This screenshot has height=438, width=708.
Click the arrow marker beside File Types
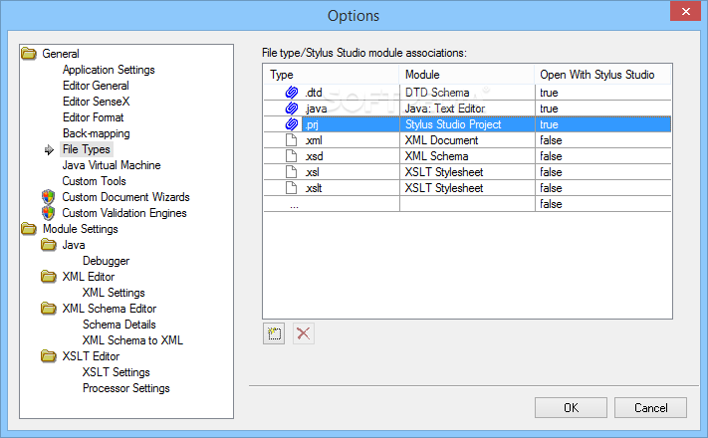point(49,150)
